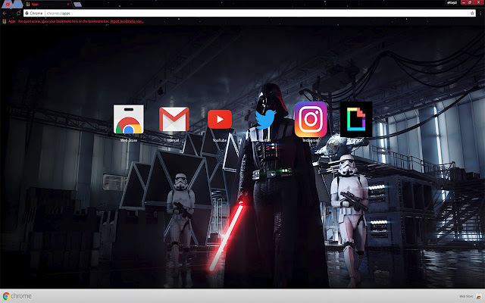Launch the YouTube app
The width and height of the screenshot is (485, 303).
point(220,119)
